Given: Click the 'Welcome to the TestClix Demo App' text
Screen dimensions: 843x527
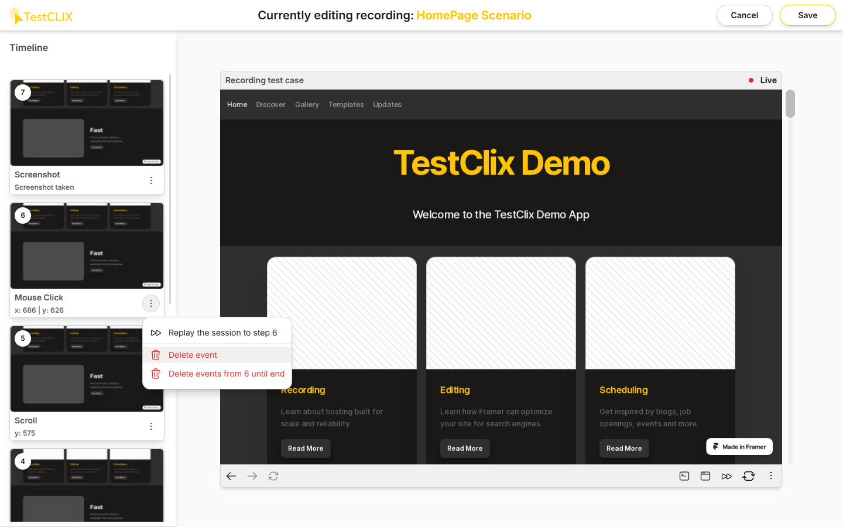Looking at the screenshot, I should tap(501, 215).
